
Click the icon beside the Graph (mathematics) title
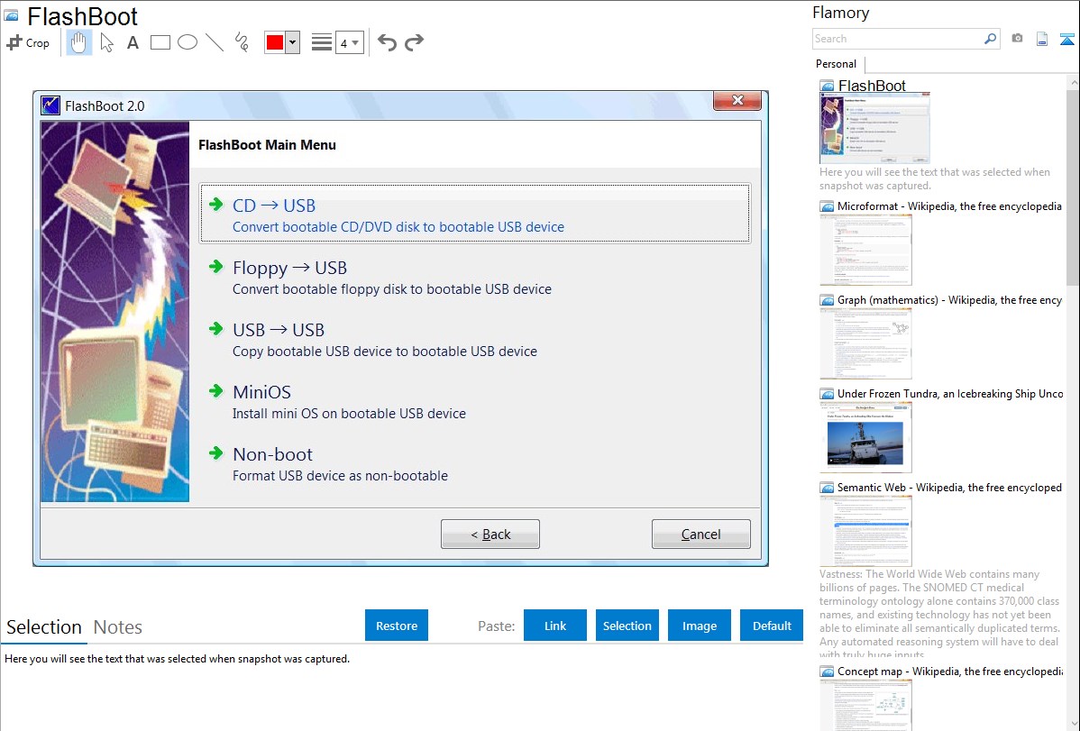827,300
